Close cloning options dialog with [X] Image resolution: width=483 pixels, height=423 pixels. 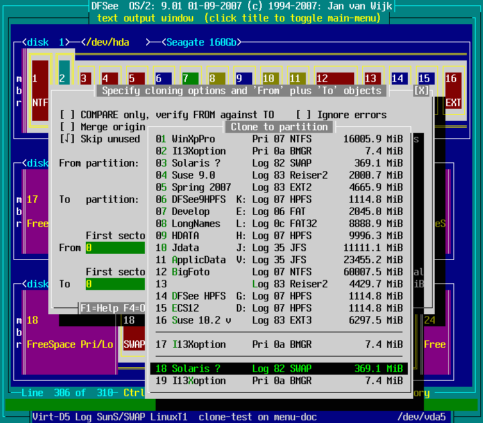tap(421, 91)
